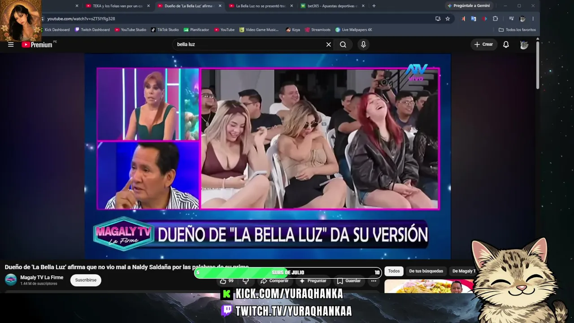Like the video with 99 likes

point(226,281)
